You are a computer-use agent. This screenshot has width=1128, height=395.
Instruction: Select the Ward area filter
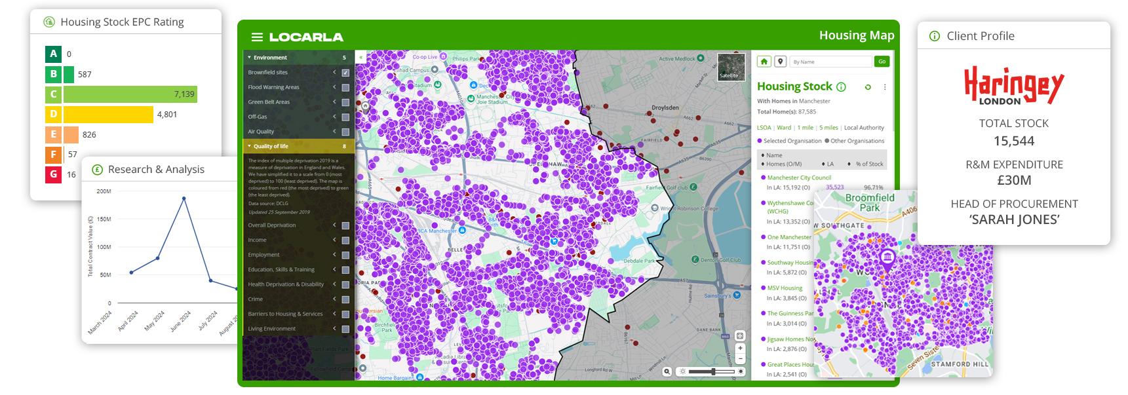point(784,128)
